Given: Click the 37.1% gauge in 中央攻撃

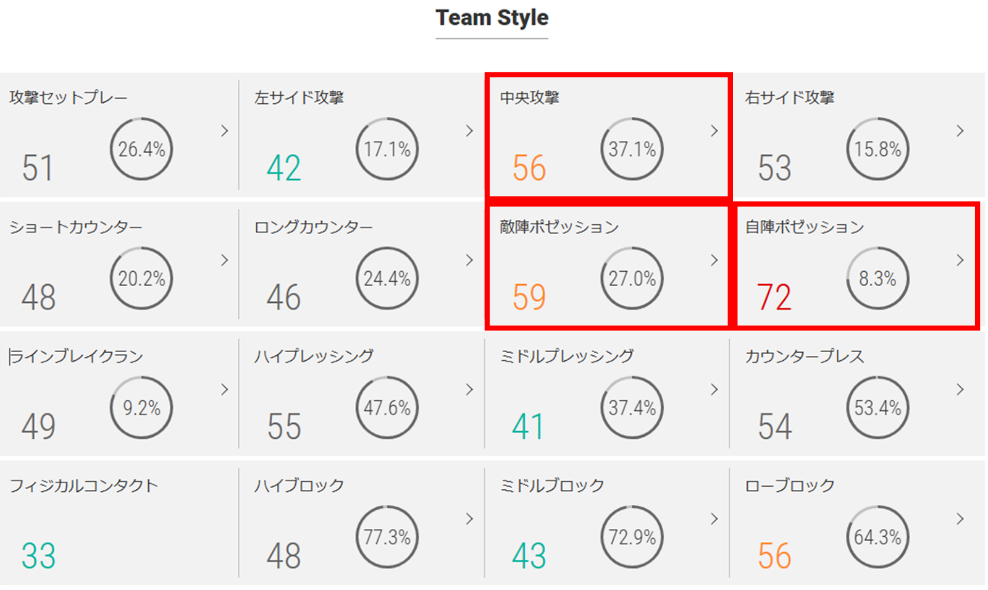Looking at the screenshot, I should [632, 149].
